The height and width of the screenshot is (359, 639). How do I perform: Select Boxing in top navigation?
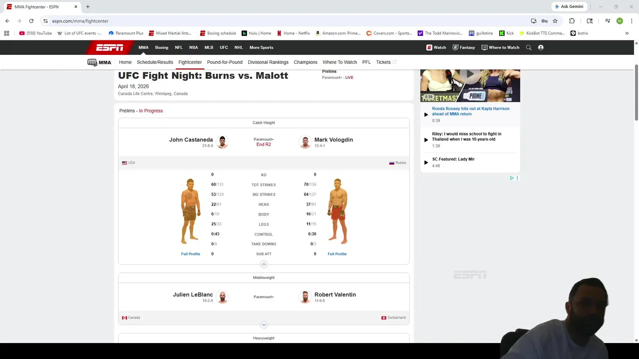[x=162, y=47]
